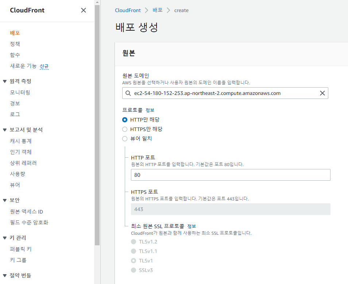Select '뷰어 일치' protocol option
Viewport: 348px width, 284px height.
coord(125,139)
